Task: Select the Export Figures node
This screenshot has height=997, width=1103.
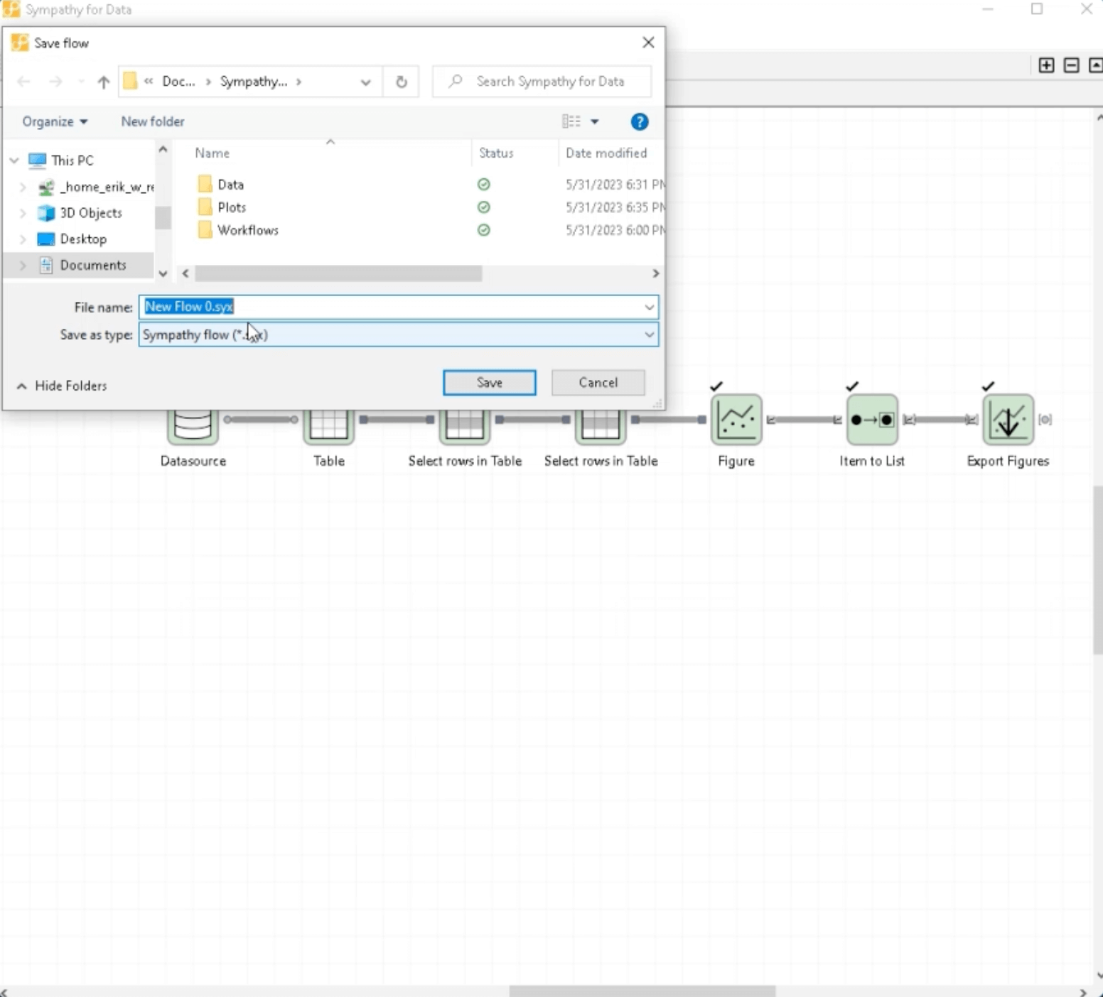Action: [x=1008, y=420]
